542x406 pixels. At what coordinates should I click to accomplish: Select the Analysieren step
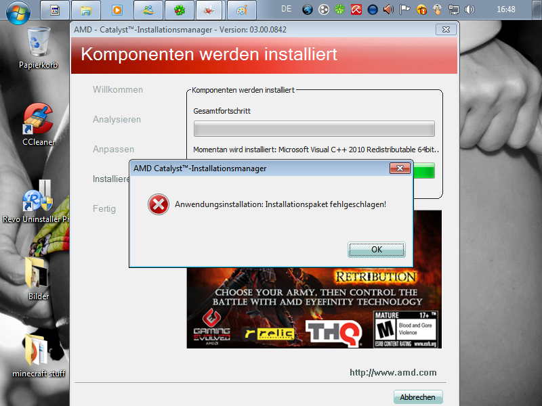[x=117, y=120]
